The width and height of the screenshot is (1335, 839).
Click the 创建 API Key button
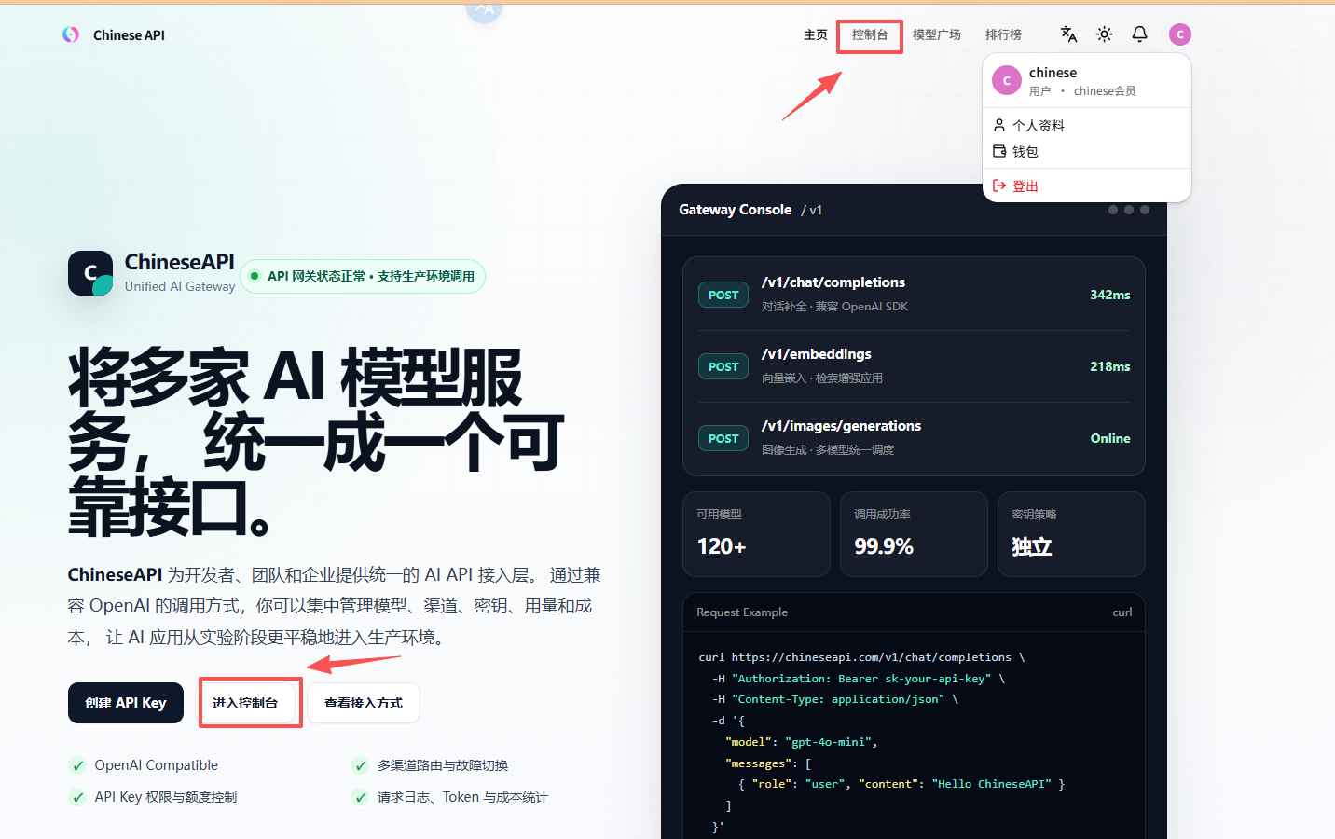[126, 703]
